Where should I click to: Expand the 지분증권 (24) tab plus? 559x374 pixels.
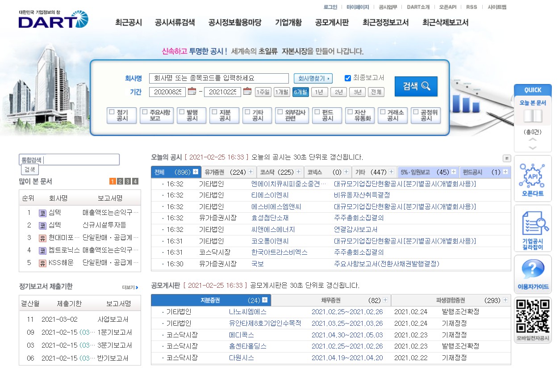click(265, 300)
